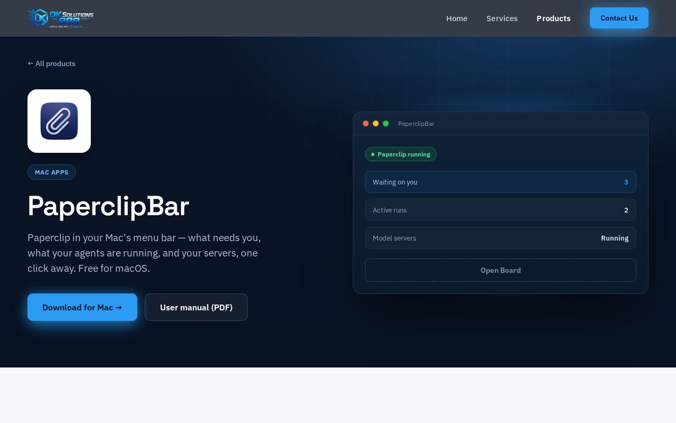Click the Waiting on you count 3
Viewport: 676px width, 423px height.
[x=626, y=182]
